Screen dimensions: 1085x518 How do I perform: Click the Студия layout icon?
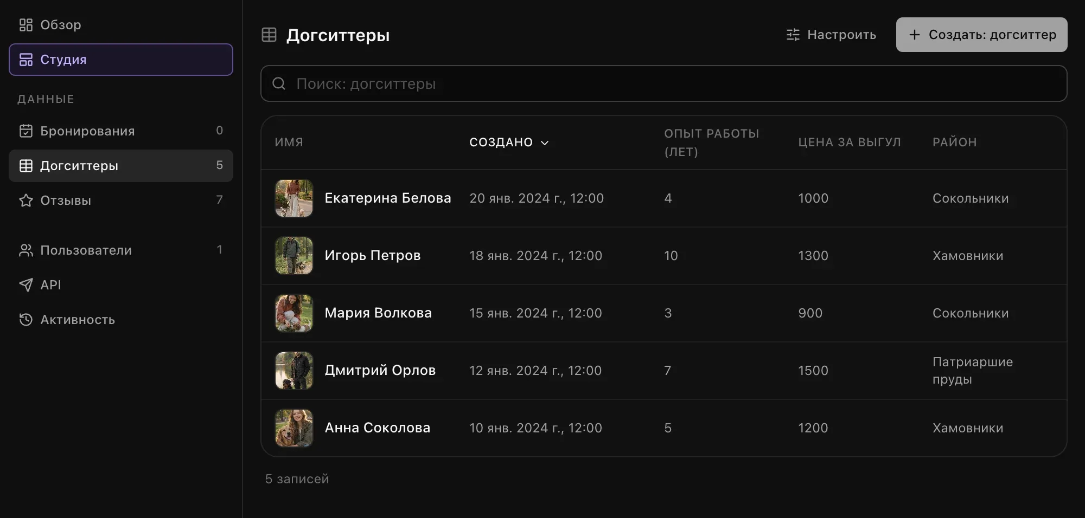point(26,60)
